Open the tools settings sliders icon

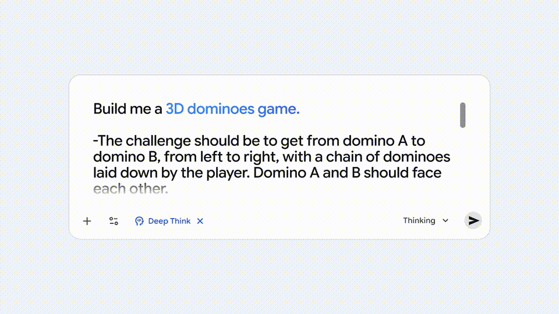pos(114,221)
